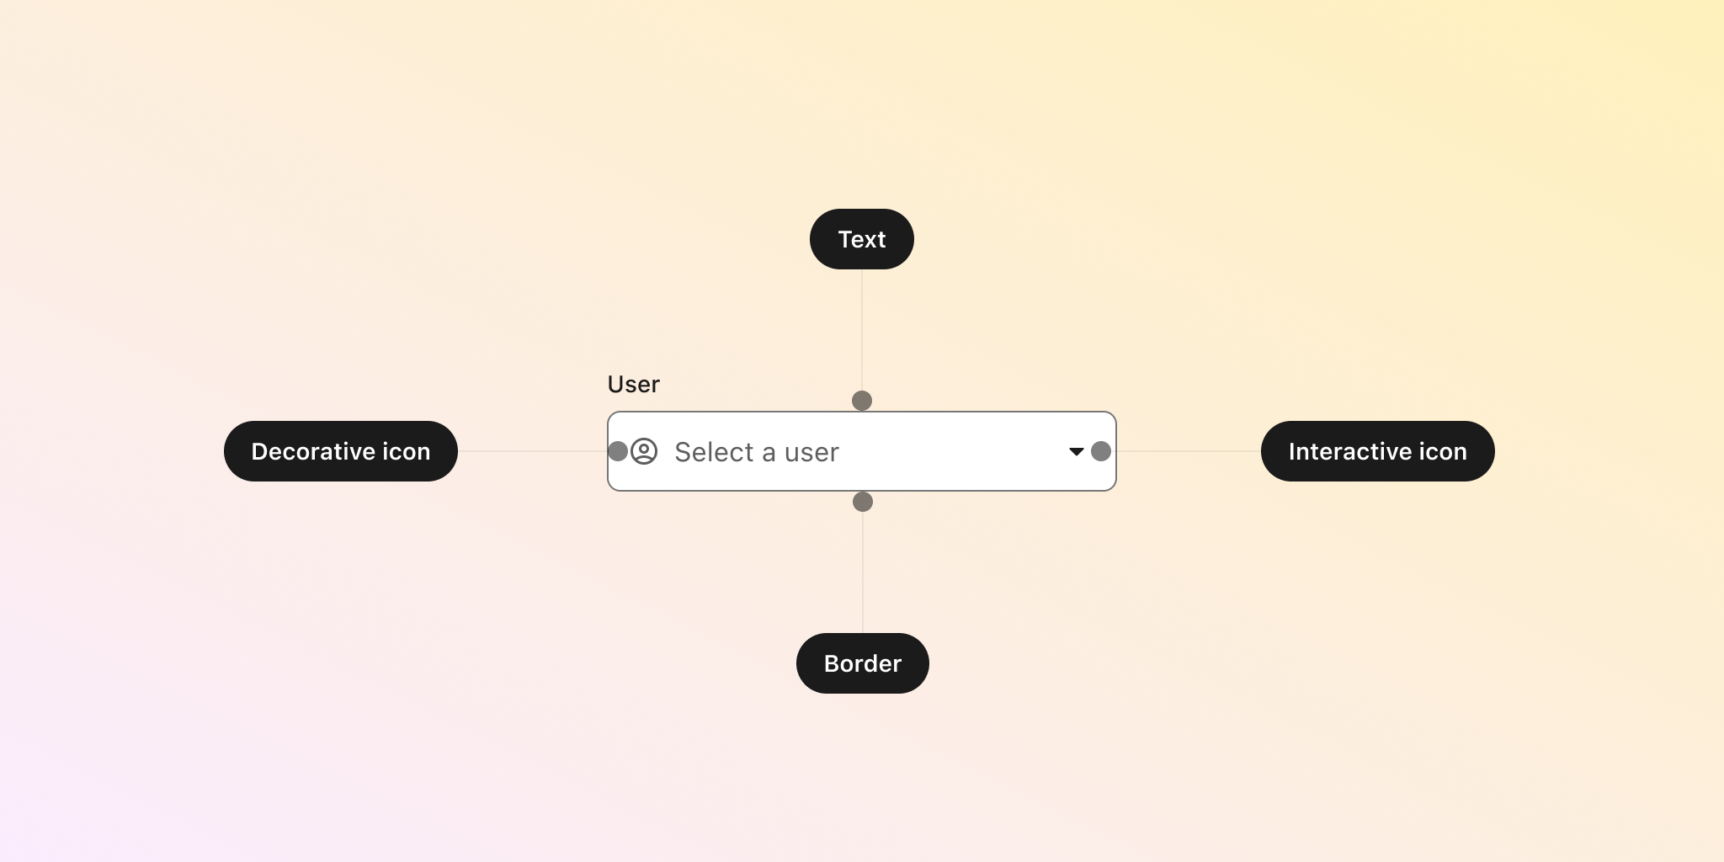Click the connector dot above the select field
Image resolution: width=1724 pixels, height=862 pixels.
click(x=862, y=402)
